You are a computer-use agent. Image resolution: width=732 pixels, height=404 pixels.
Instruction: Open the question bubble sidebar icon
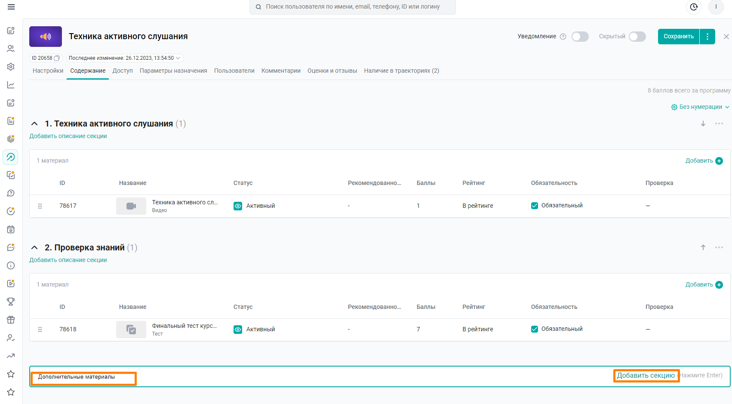tap(11, 193)
